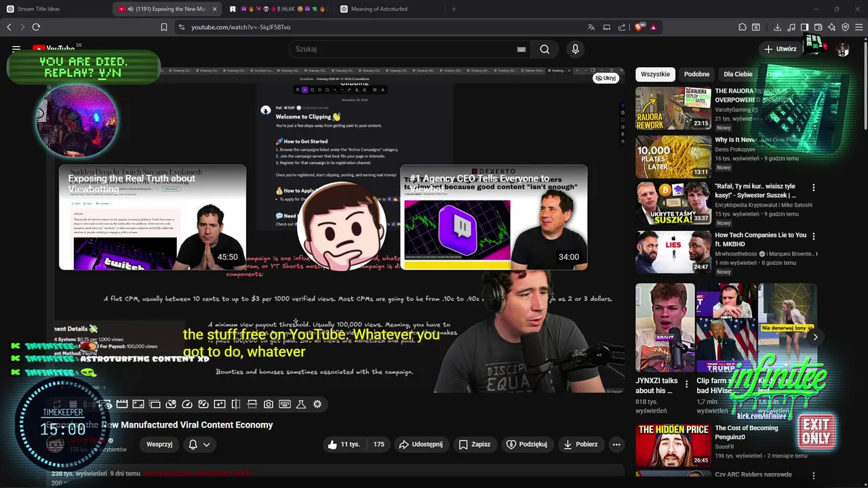The height and width of the screenshot is (488, 868).
Task: Open the extensions puzzle icon
Action: (x=743, y=27)
